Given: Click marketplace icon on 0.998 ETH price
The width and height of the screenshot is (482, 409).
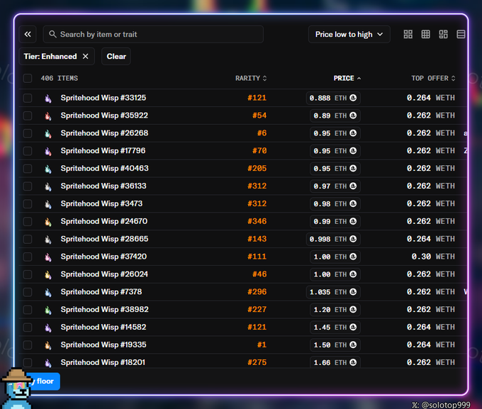Looking at the screenshot, I should point(353,239).
